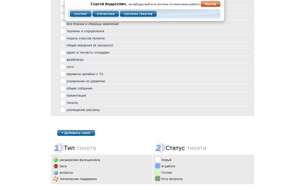
Task: Click the green plus icon for расширение функционала
Action: [56, 160]
